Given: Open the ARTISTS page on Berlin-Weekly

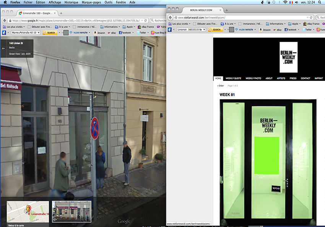Looking at the screenshot, I should [281, 78].
